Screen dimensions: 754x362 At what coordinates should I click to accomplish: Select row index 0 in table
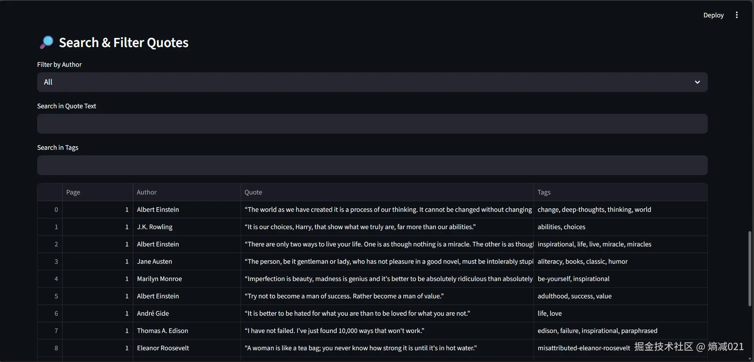pos(50,209)
